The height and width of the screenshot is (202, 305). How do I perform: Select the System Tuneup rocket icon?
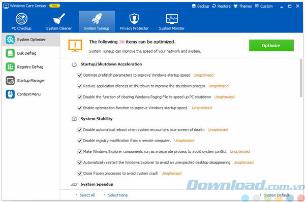point(97,19)
